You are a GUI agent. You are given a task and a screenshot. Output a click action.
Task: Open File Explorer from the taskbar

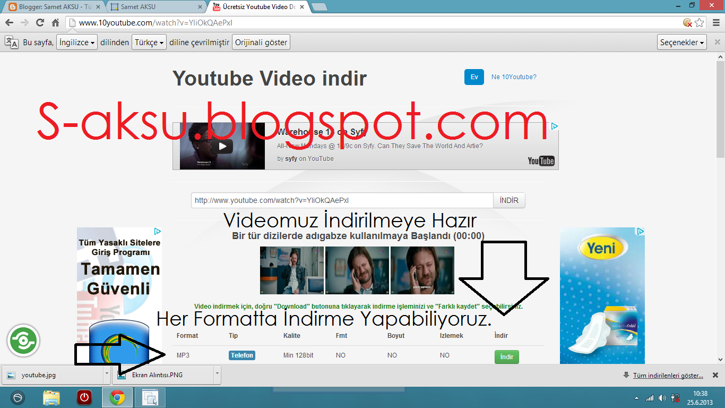pyautogui.click(x=51, y=397)
